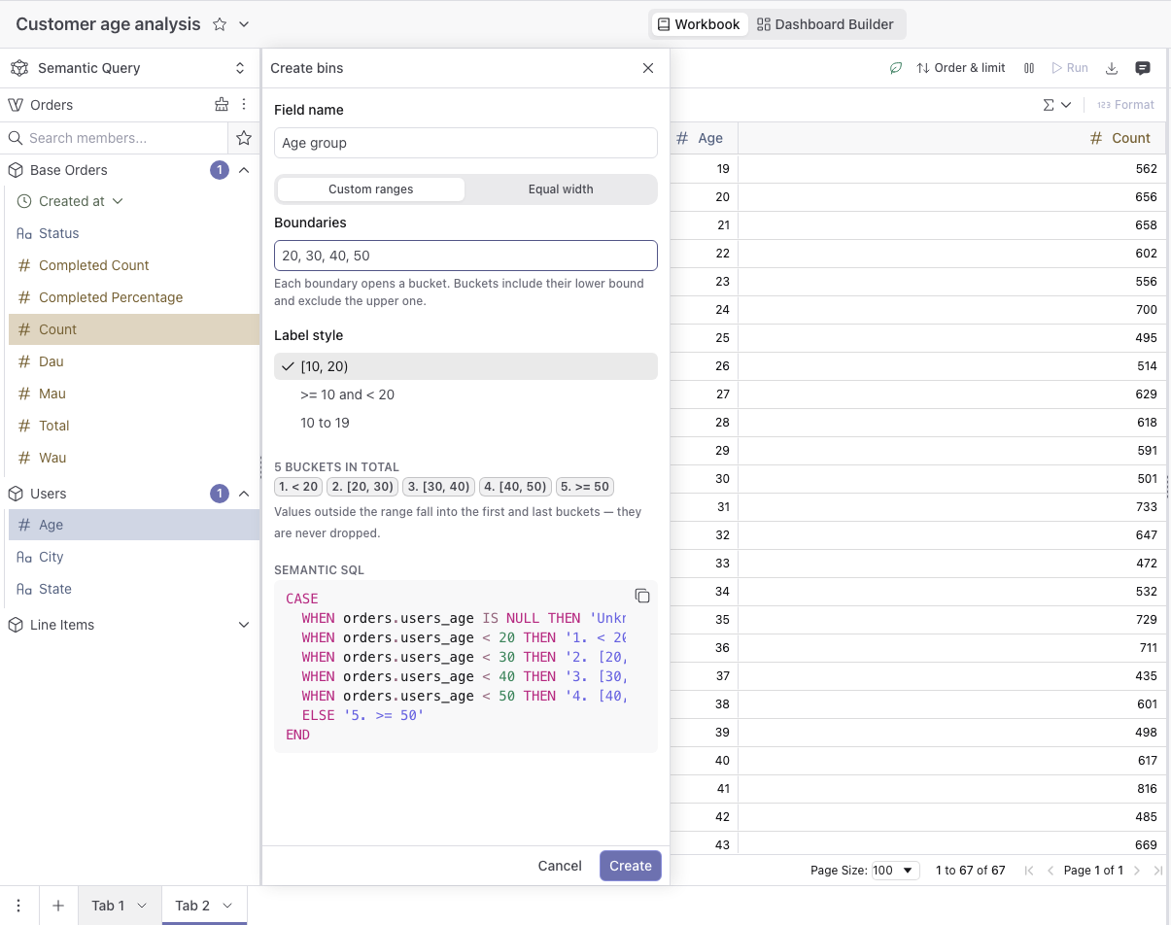This screenshot has height=925, width=1171.
Task: Select the Status dimension
Action: tap(134, 233)
